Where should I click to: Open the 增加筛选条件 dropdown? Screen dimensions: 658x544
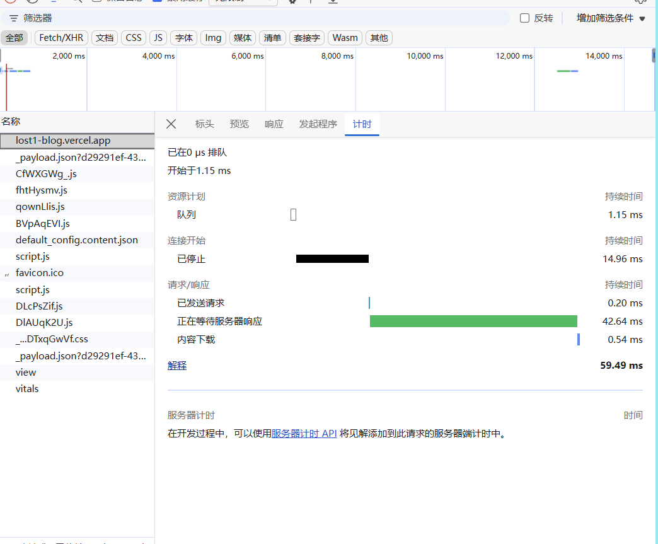(611, 18)
